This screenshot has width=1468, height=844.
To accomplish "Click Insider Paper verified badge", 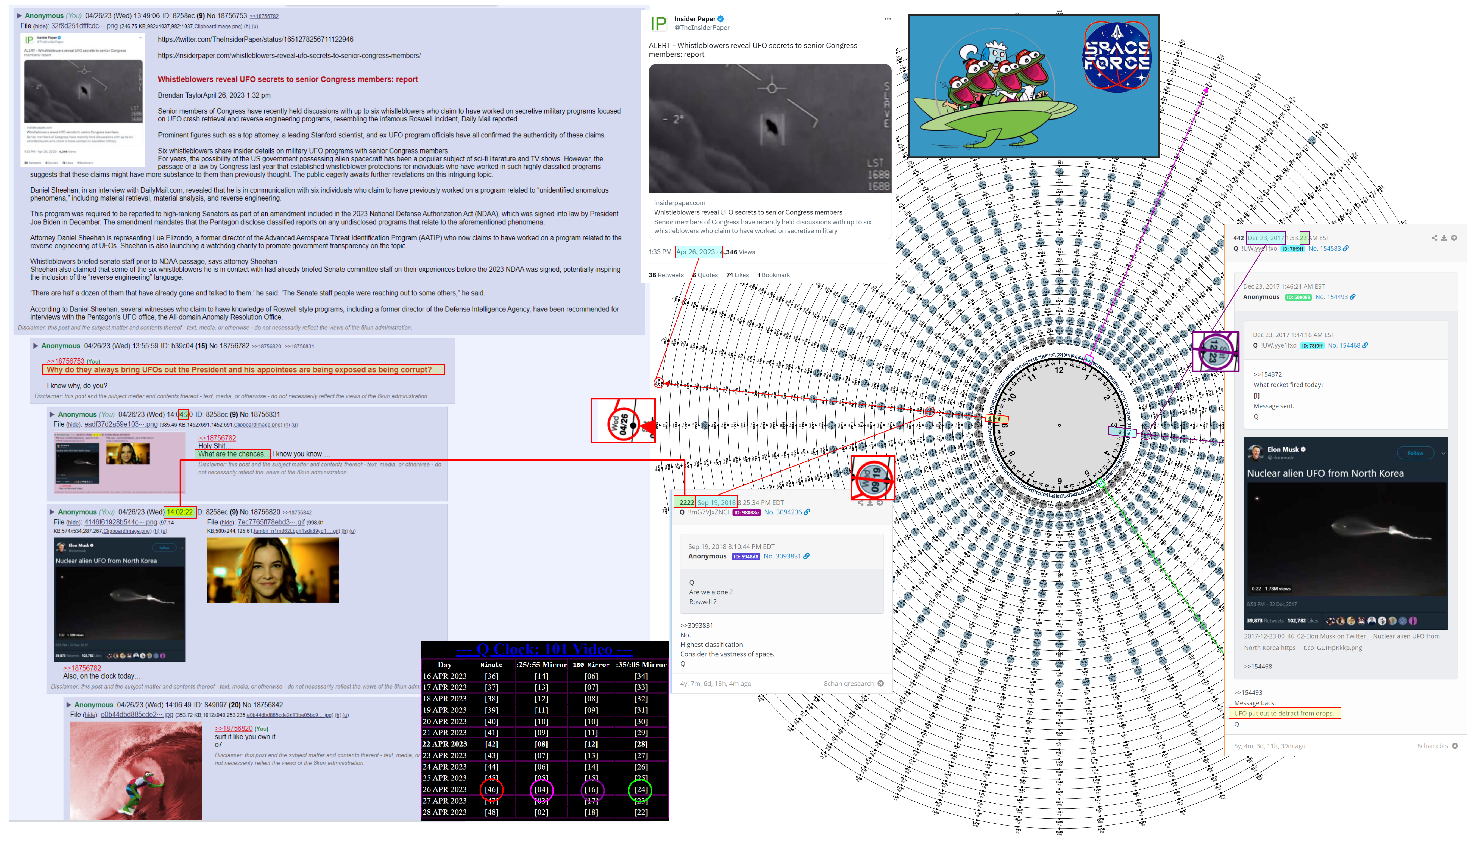I will coord(721,19).
